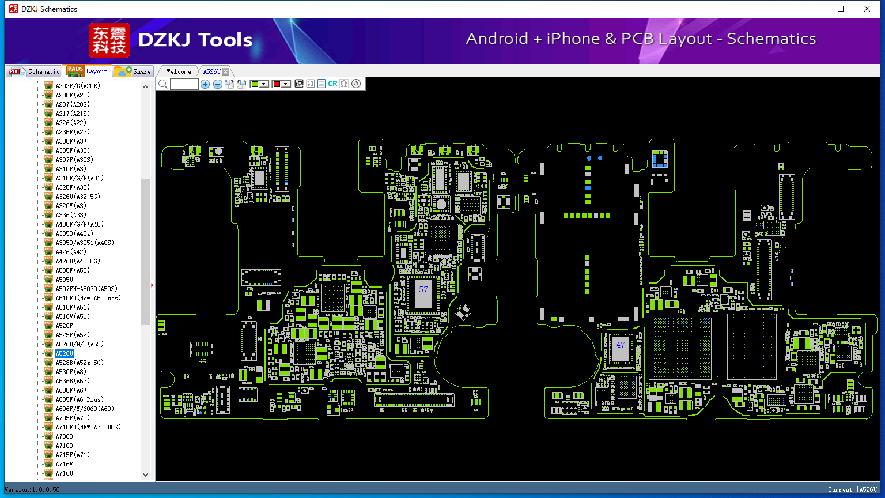The height and width of the screenshot is (498, 885).
Task: Select A217(A21S) model entry
Action: point(73,114)
